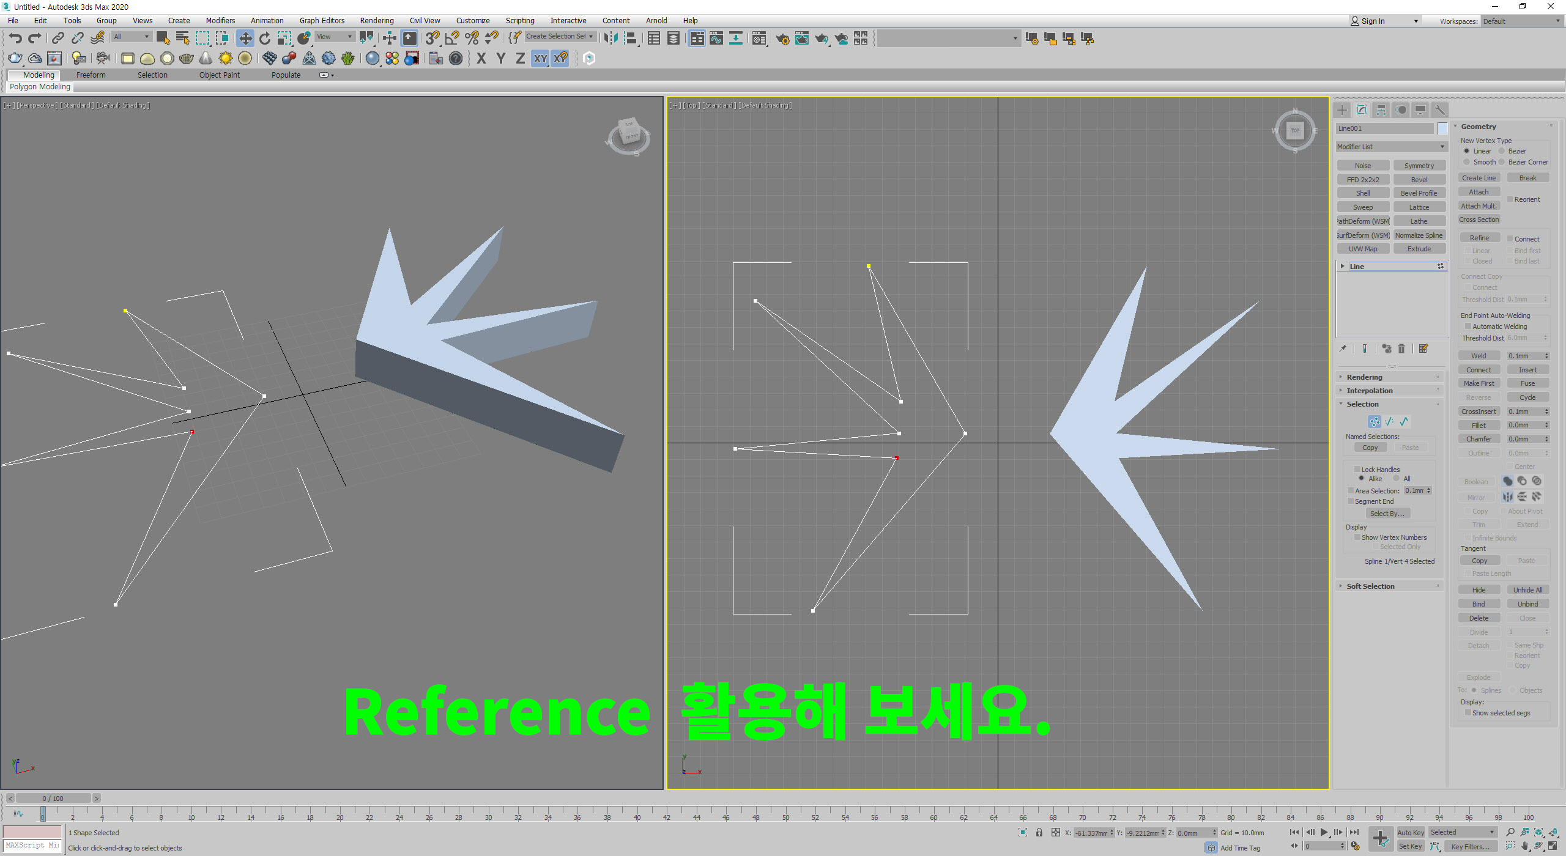Viewport: 1566px width, 856px height.
Task: Enable the Automatic Welding checkbox
Action: pos(1468,327)
